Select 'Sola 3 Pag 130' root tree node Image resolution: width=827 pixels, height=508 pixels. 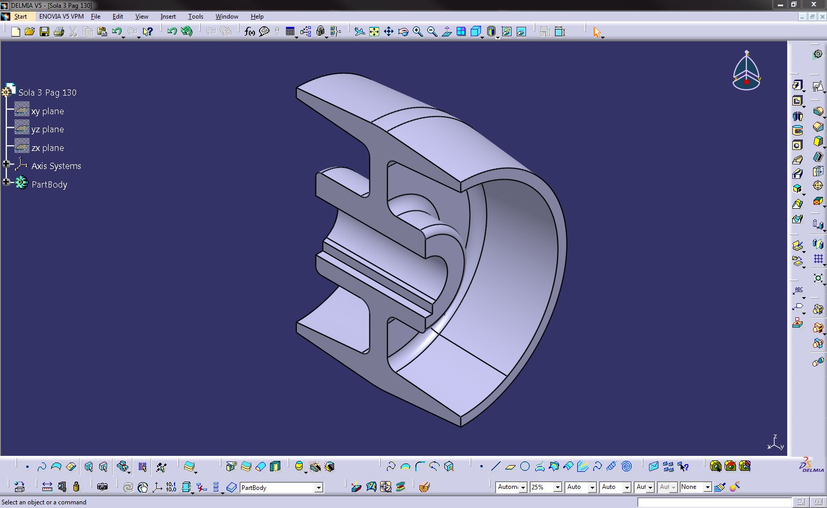click(x=48, y=93)
